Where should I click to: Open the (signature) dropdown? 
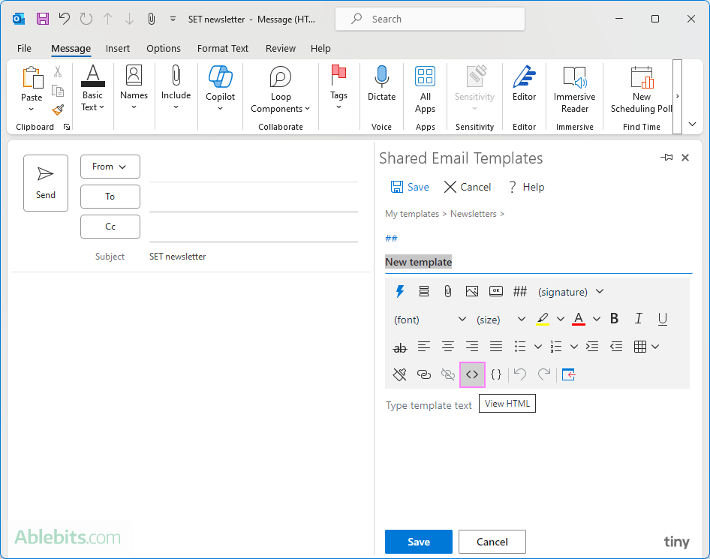tap(570, 291)
